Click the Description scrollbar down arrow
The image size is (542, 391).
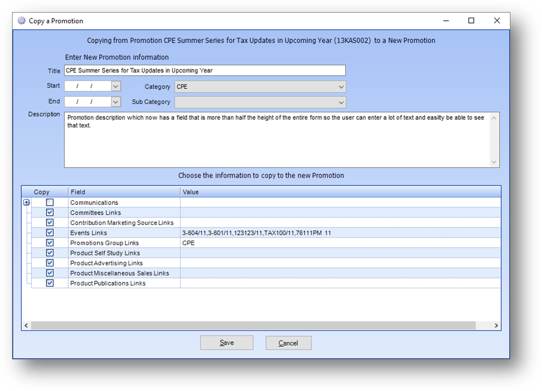point(494,162)
